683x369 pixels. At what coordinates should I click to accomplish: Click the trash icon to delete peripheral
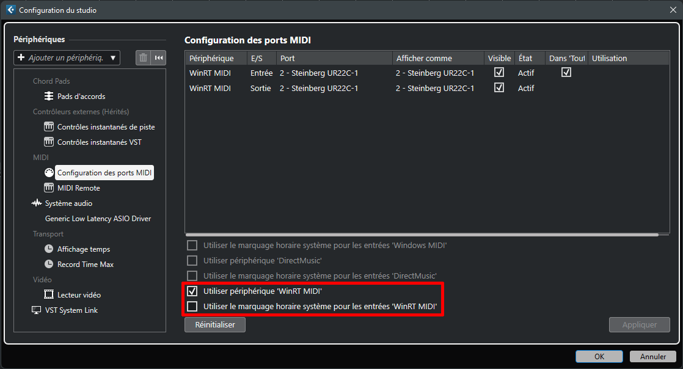[143, 57]
